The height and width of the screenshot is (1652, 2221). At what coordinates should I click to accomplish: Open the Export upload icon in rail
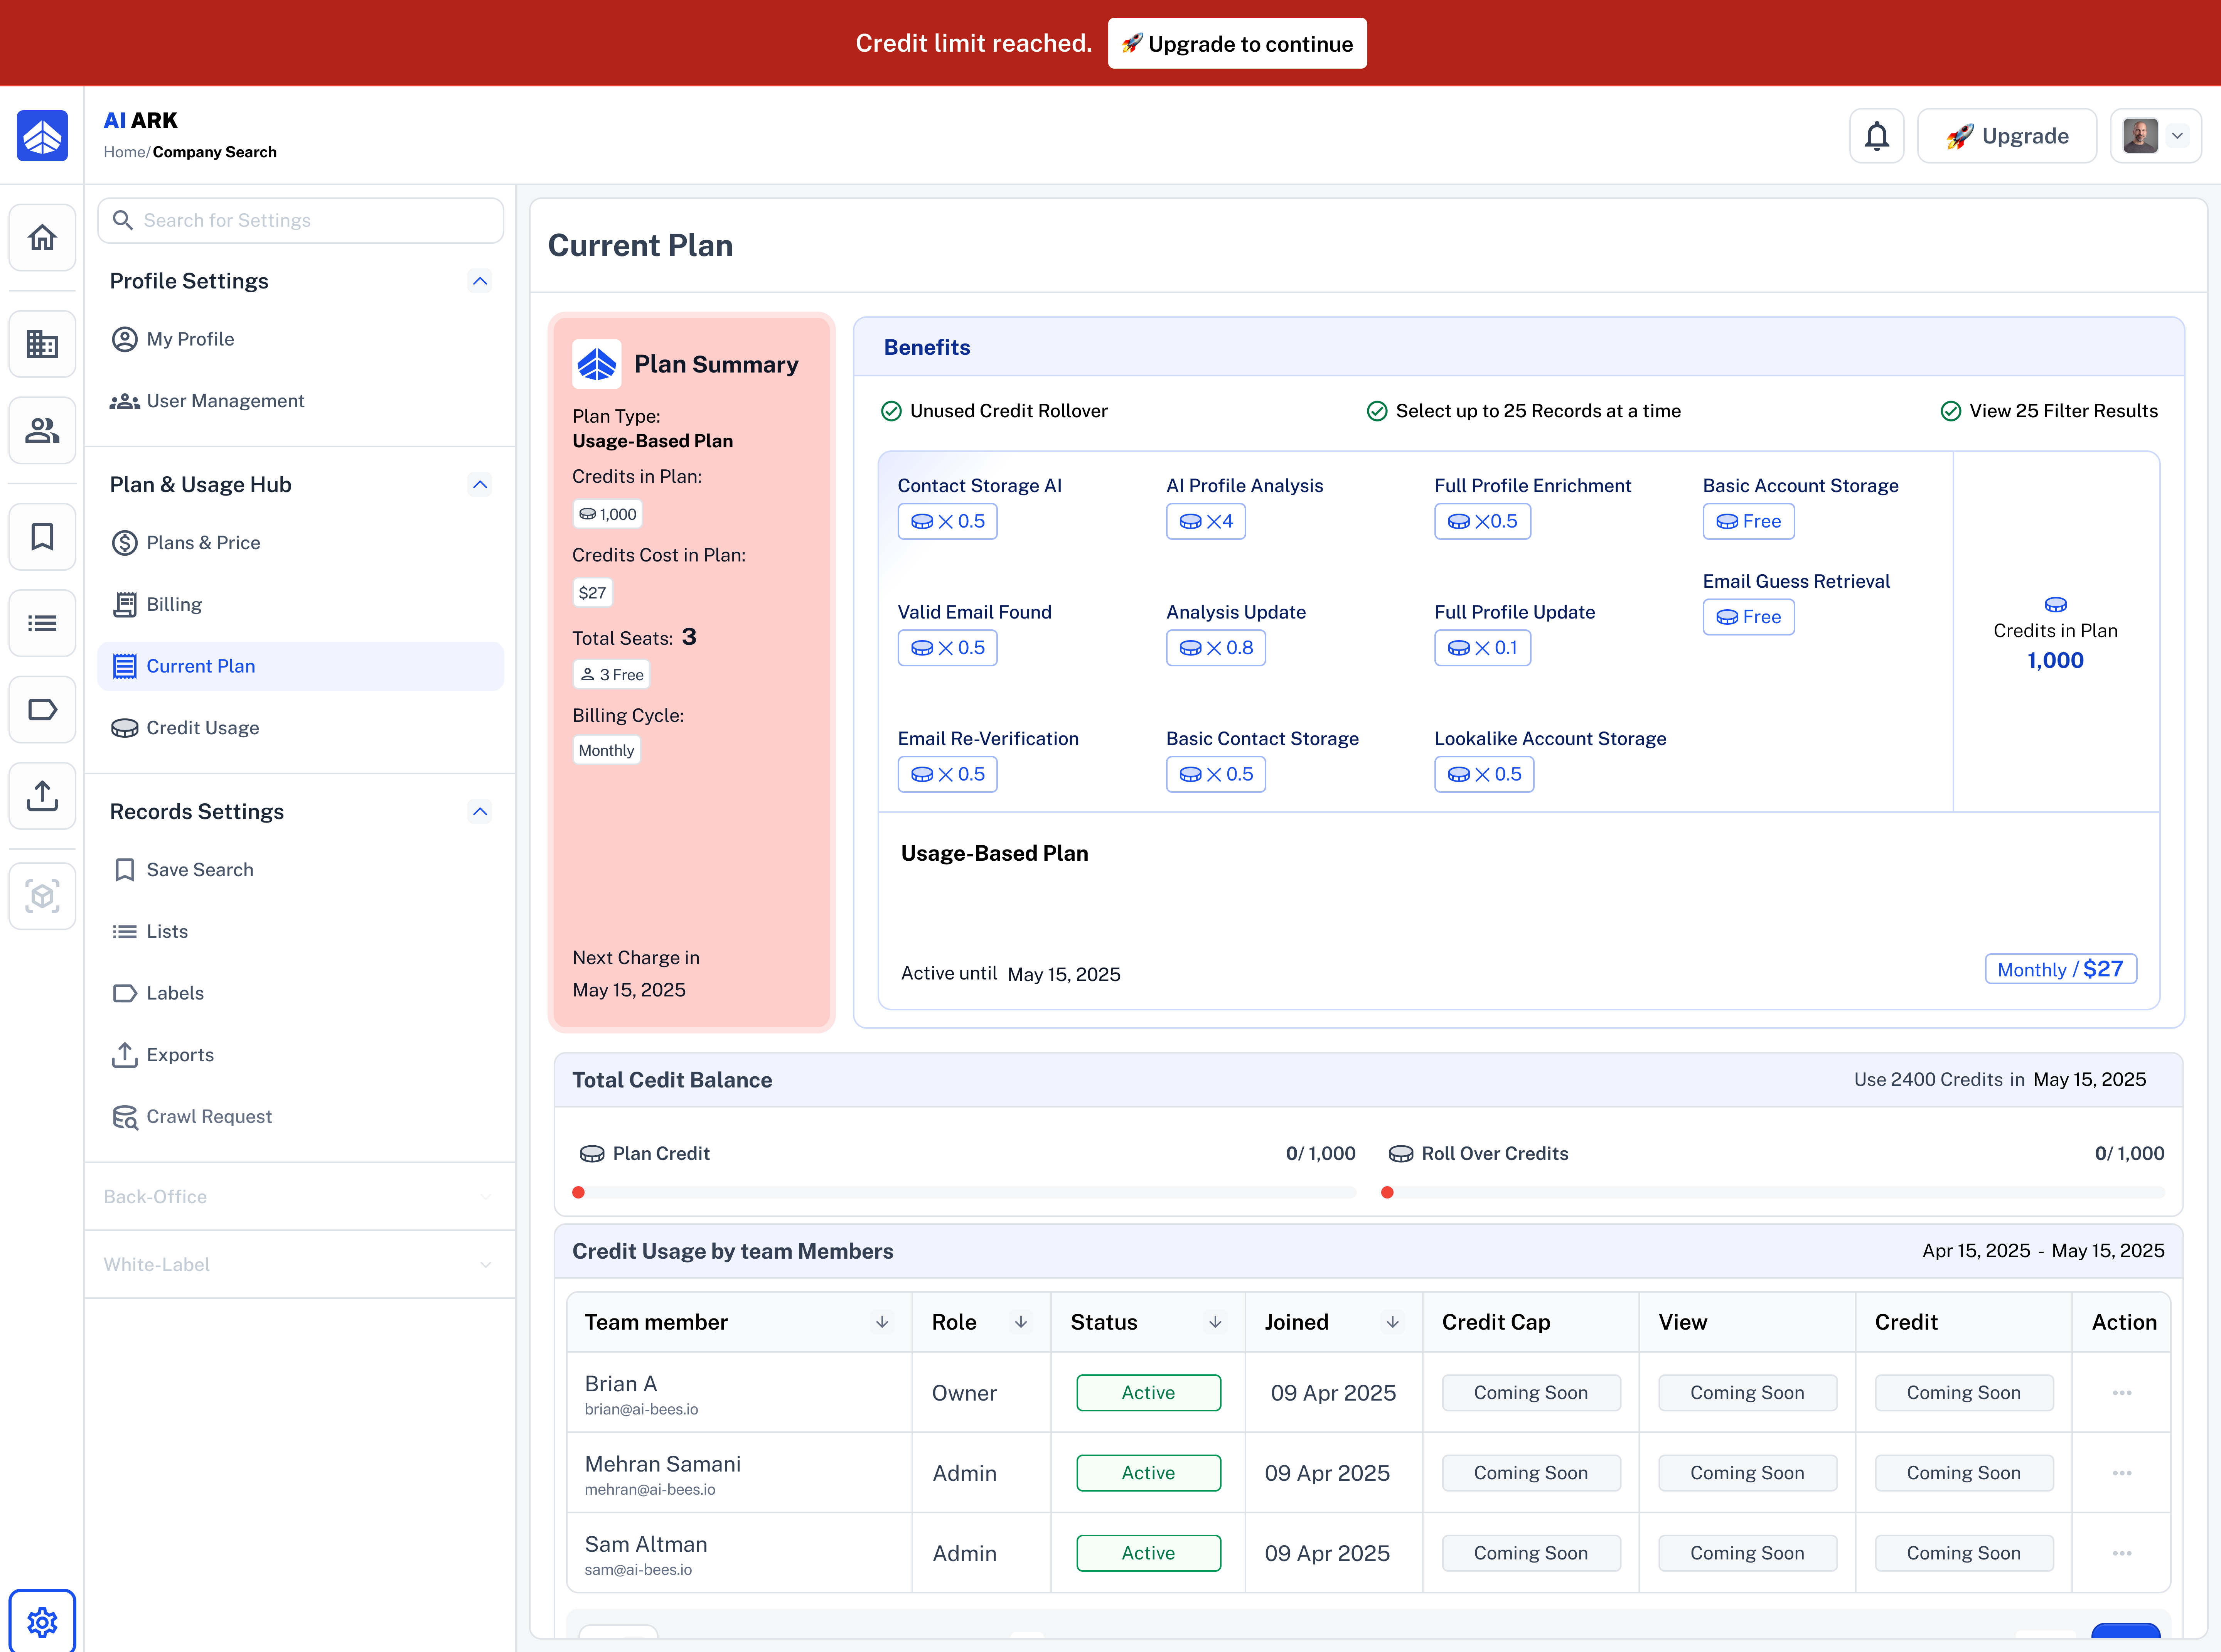click(42, 796)
